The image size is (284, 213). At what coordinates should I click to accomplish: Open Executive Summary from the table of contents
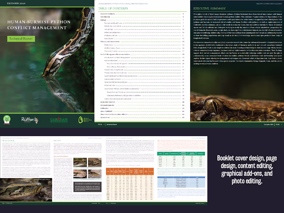coord(108,14)
